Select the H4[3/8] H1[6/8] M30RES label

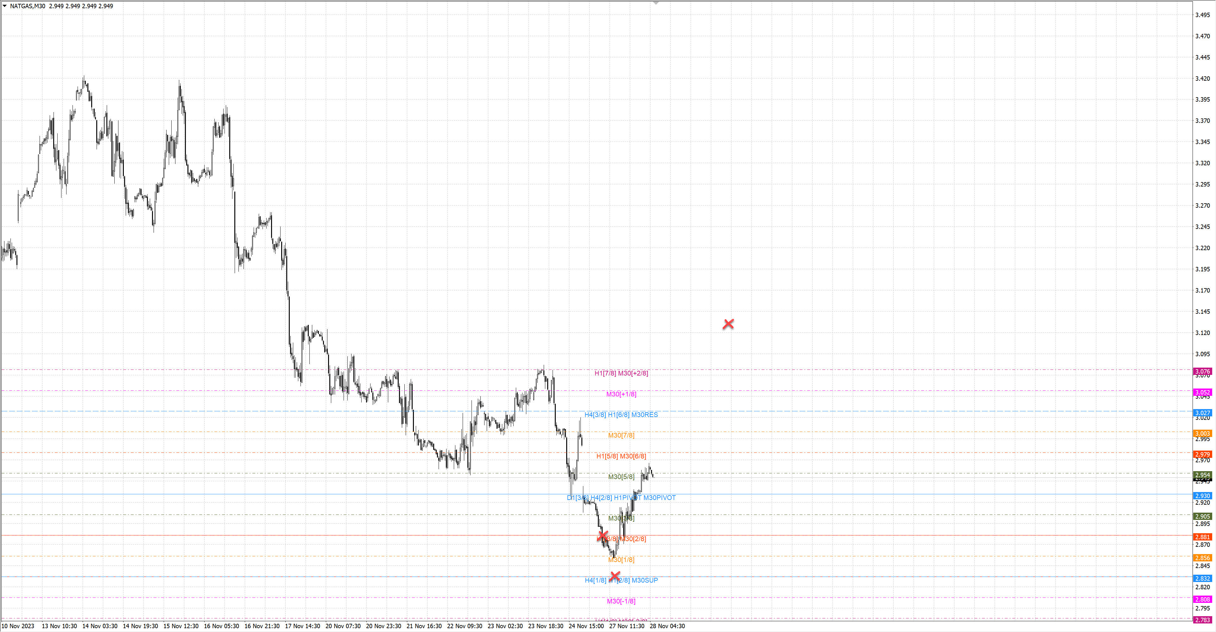621,415
